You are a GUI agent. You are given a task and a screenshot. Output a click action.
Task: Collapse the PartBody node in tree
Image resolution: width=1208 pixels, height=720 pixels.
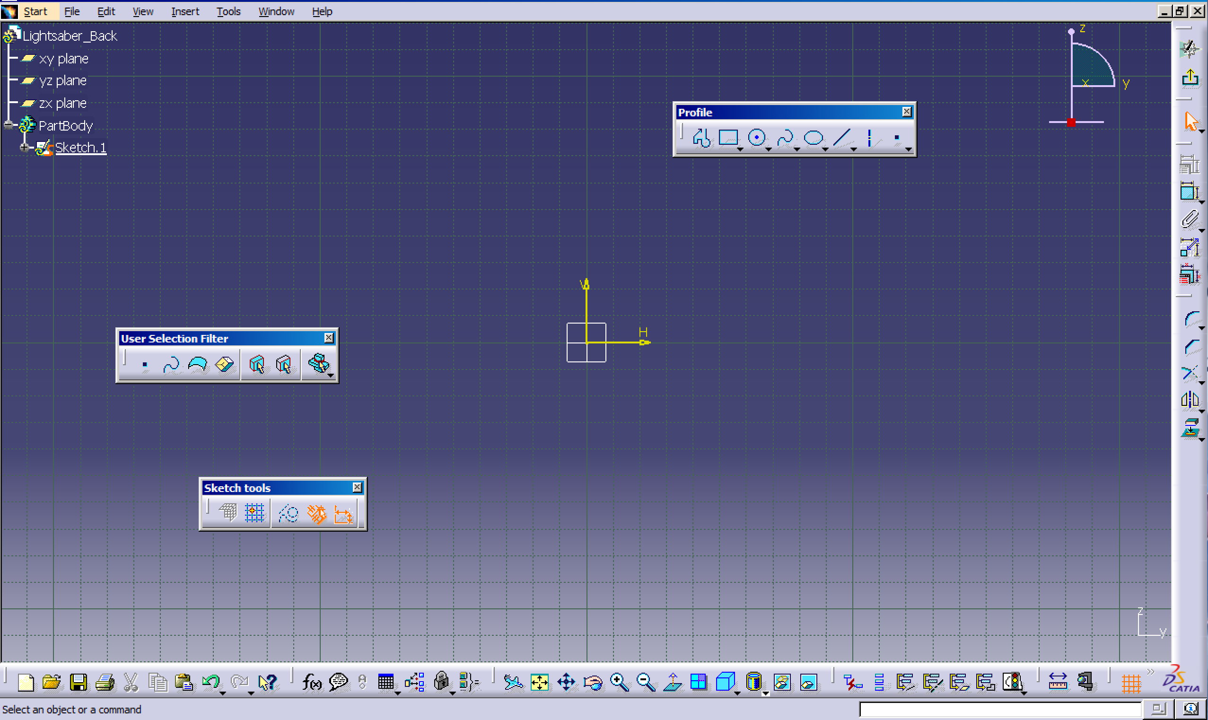[8, 125]
